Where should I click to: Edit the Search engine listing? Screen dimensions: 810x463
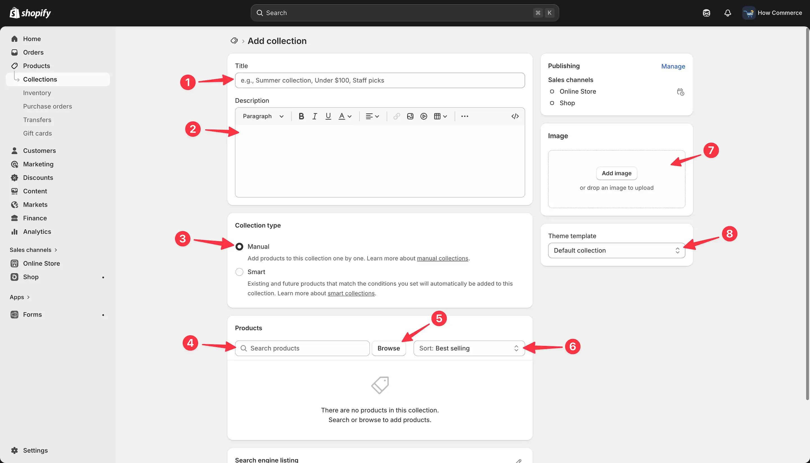click(x=518, y=460)
